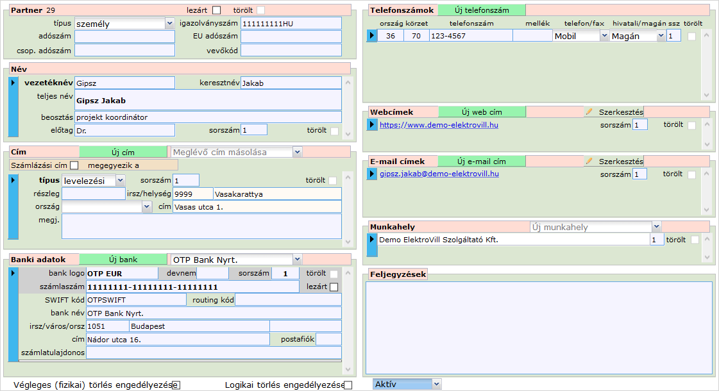Click the row arrow in Banki adatok section
719x391 pixels.
pos(13,273)
